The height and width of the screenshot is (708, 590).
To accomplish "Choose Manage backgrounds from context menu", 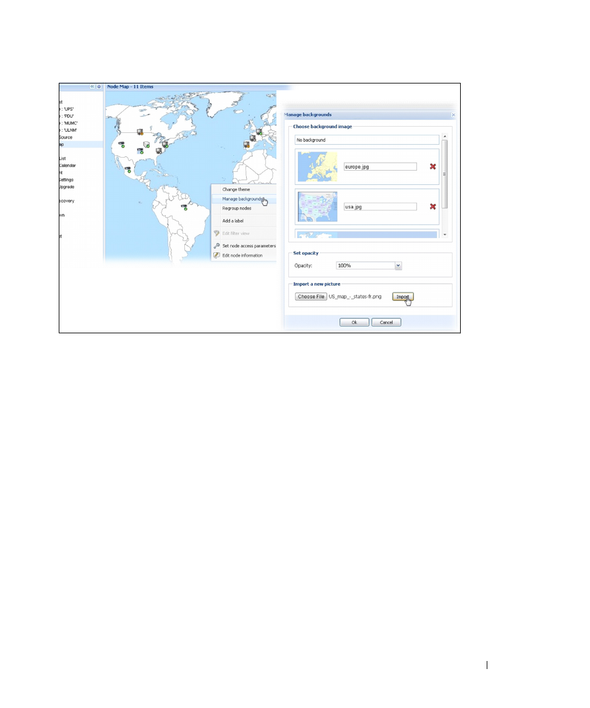I will click(x=242, y=199).
